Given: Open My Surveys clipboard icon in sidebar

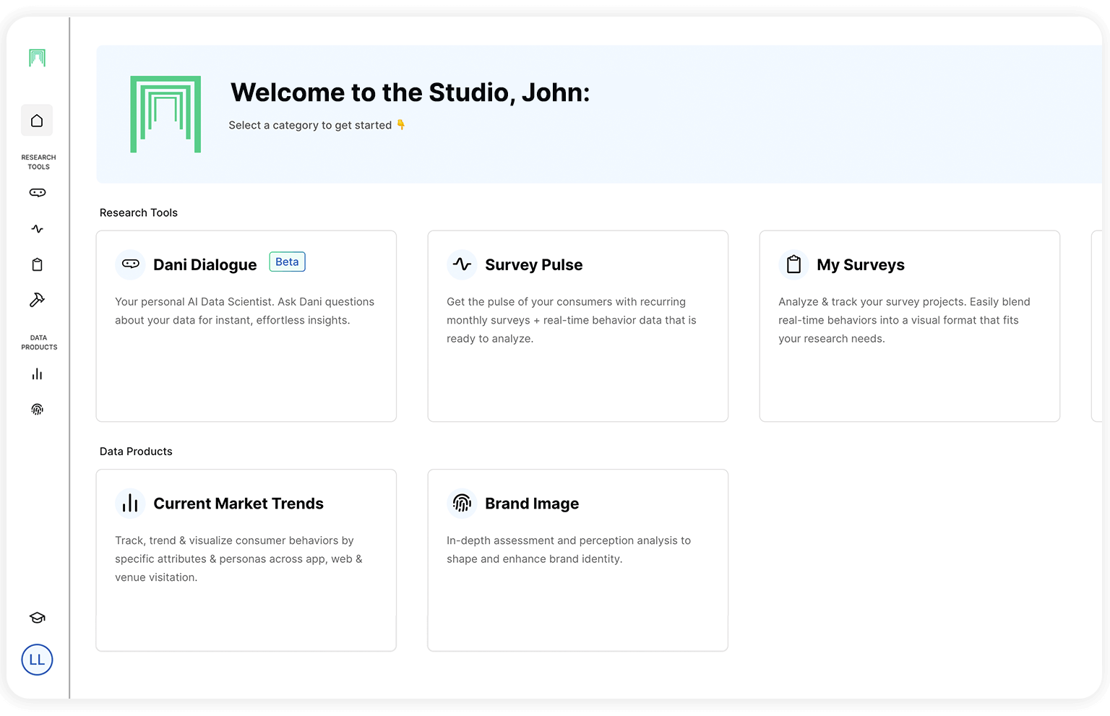Looking at the screenshot, I should (38, 264).
